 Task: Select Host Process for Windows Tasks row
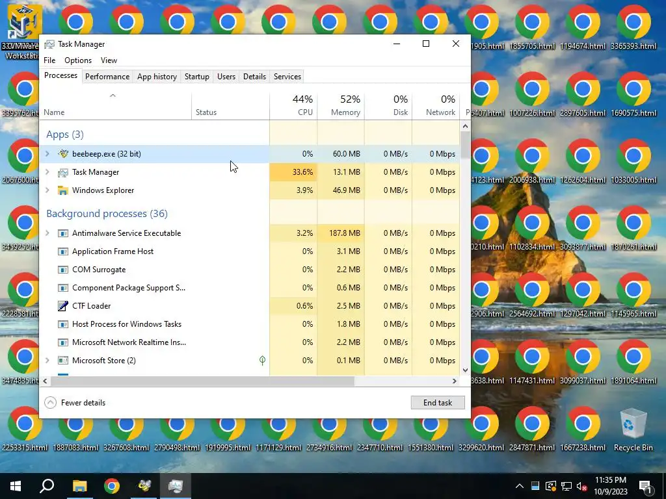(x=250, y=324)
